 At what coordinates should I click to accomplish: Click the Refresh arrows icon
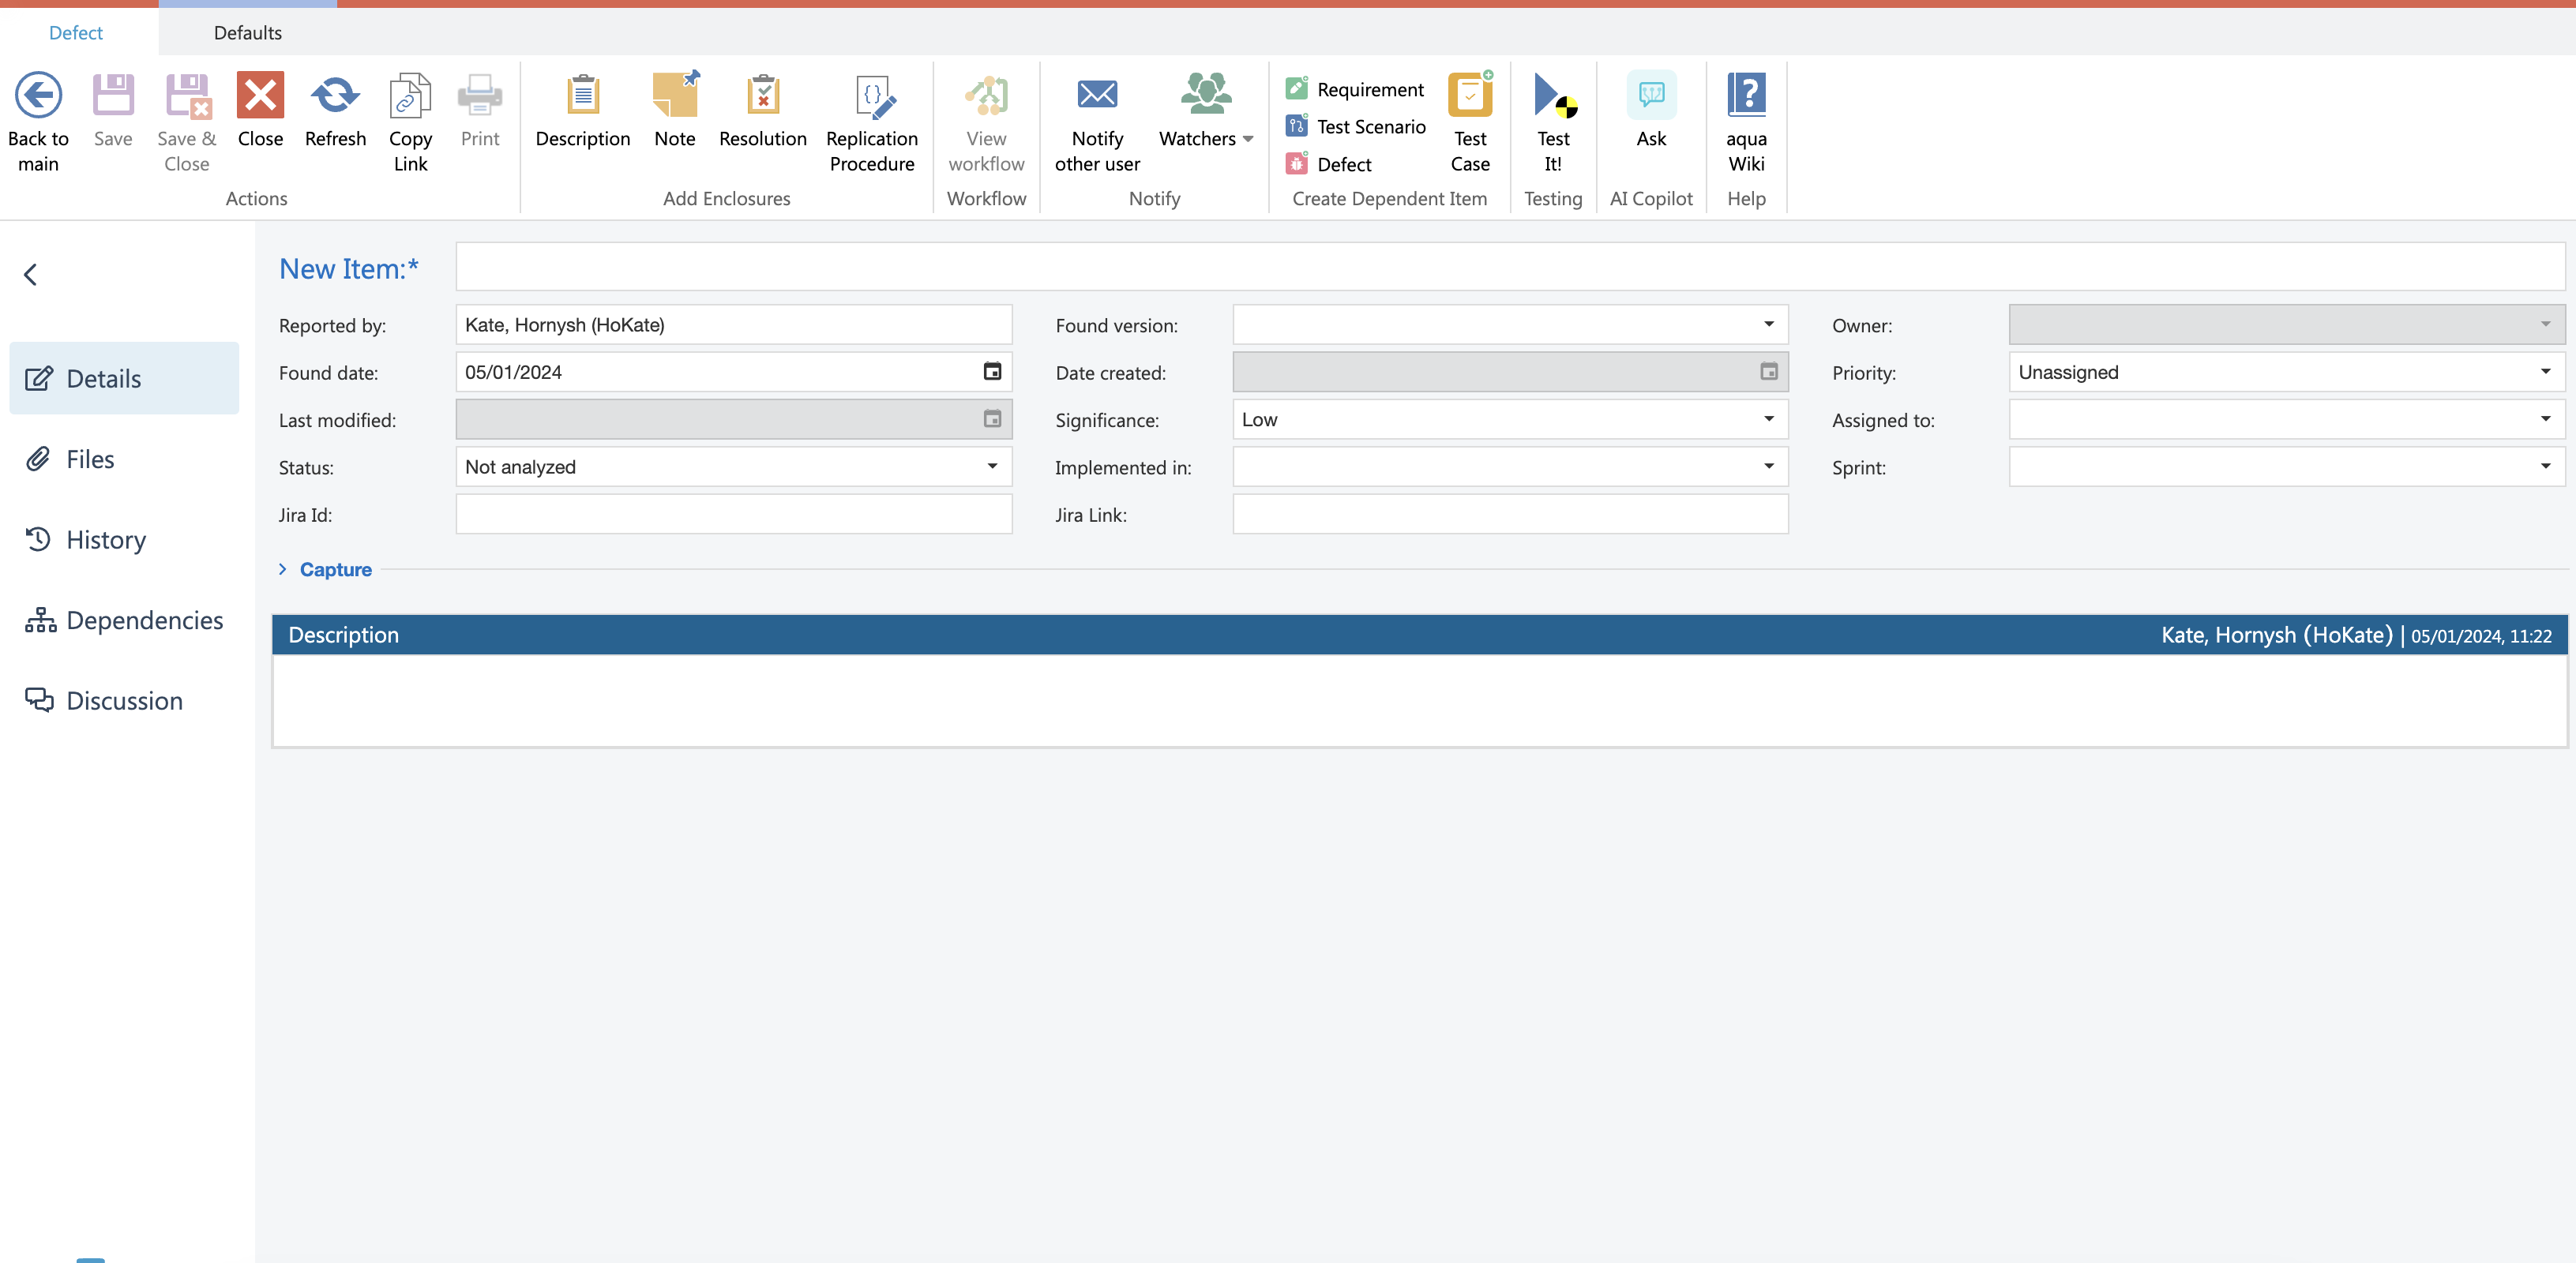point(335,96)
